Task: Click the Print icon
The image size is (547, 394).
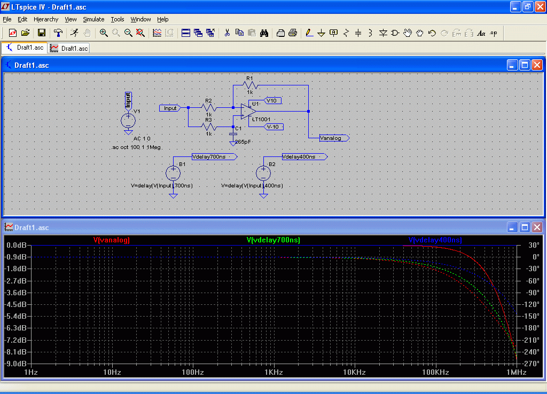Action: pyautogui.click(x=293, y=33)
